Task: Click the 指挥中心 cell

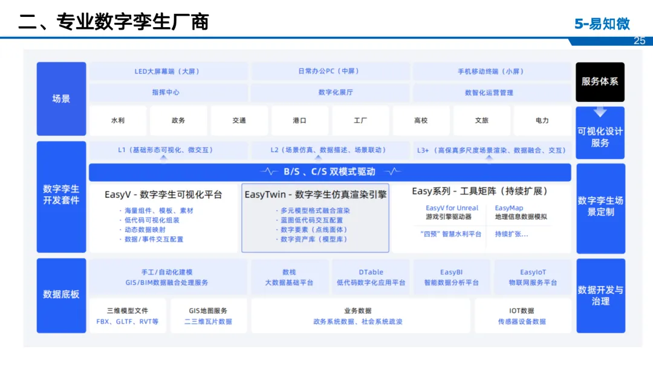Action: tap(168, 93)
